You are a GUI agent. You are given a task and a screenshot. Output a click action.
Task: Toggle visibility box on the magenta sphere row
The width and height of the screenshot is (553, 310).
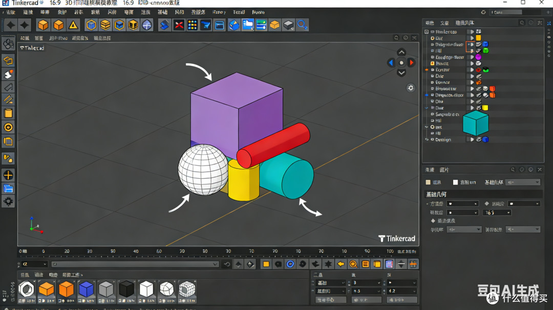click(469, 57)
